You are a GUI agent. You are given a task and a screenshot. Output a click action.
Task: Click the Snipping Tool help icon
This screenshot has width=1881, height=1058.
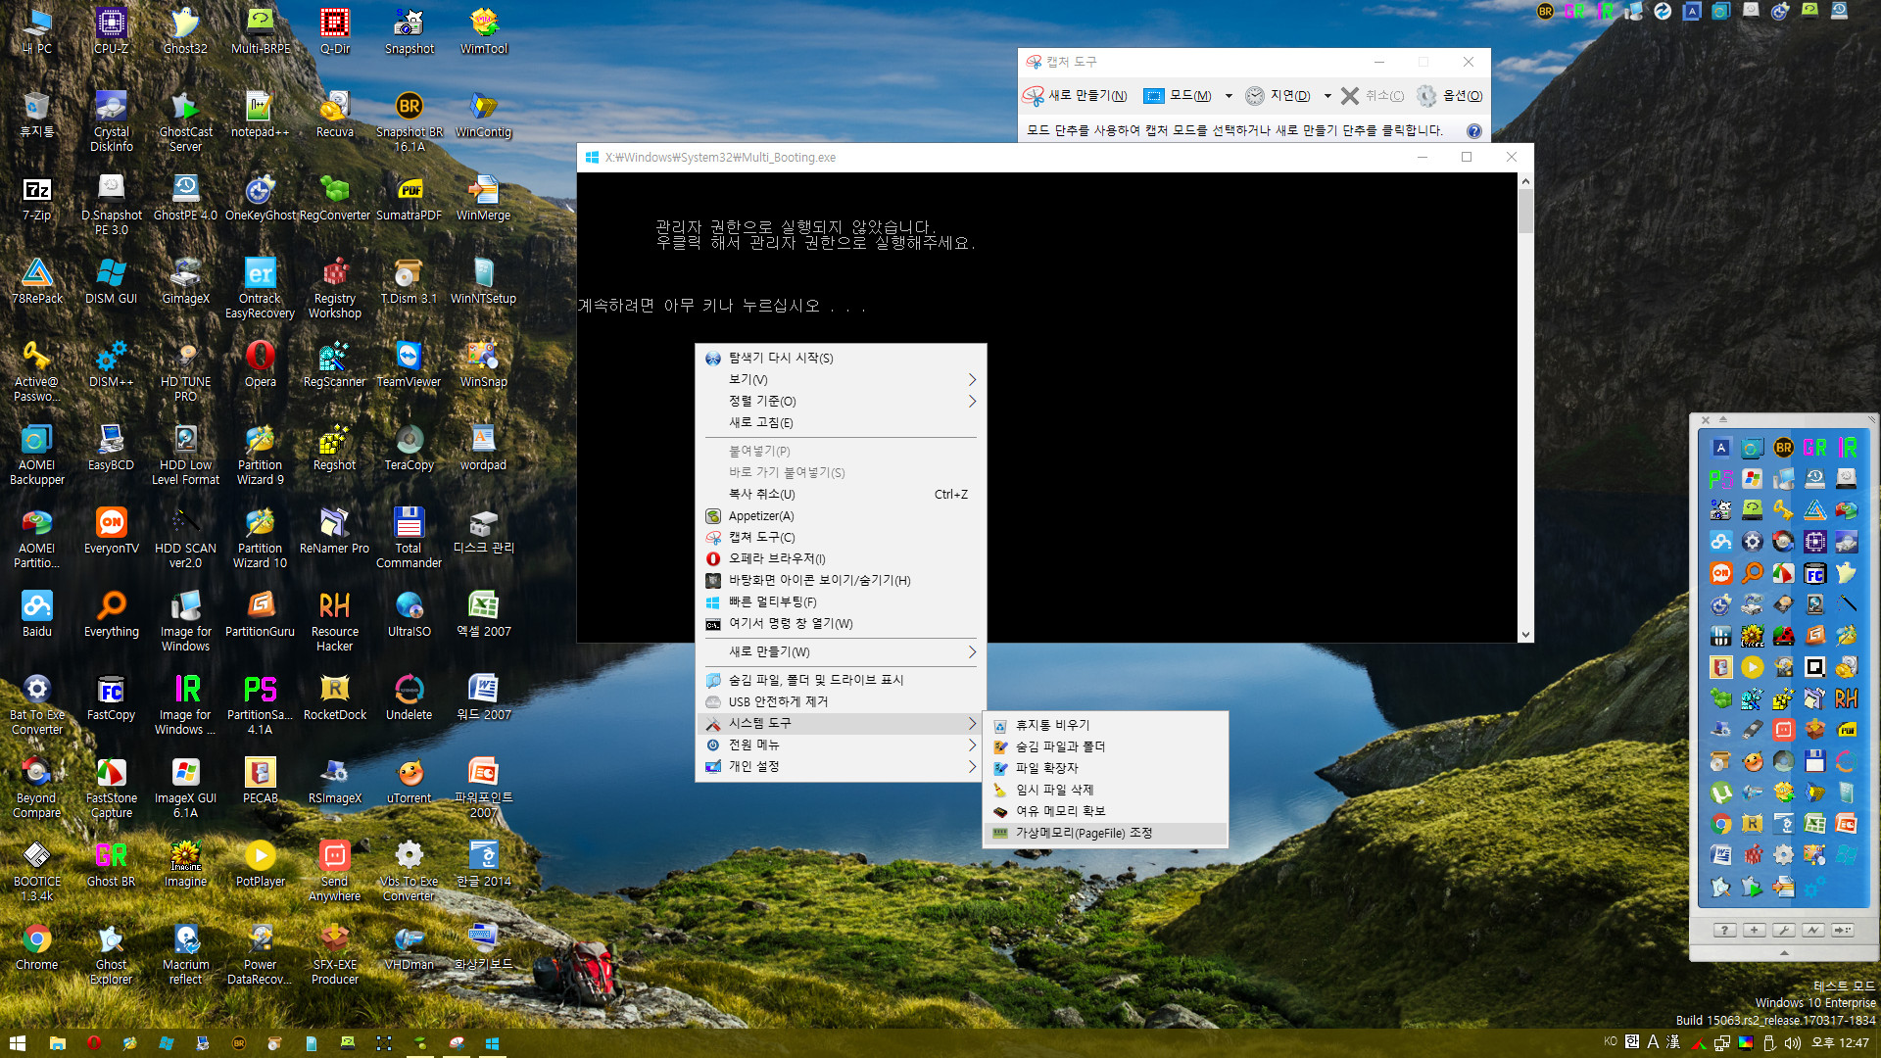pos(1473,131)
